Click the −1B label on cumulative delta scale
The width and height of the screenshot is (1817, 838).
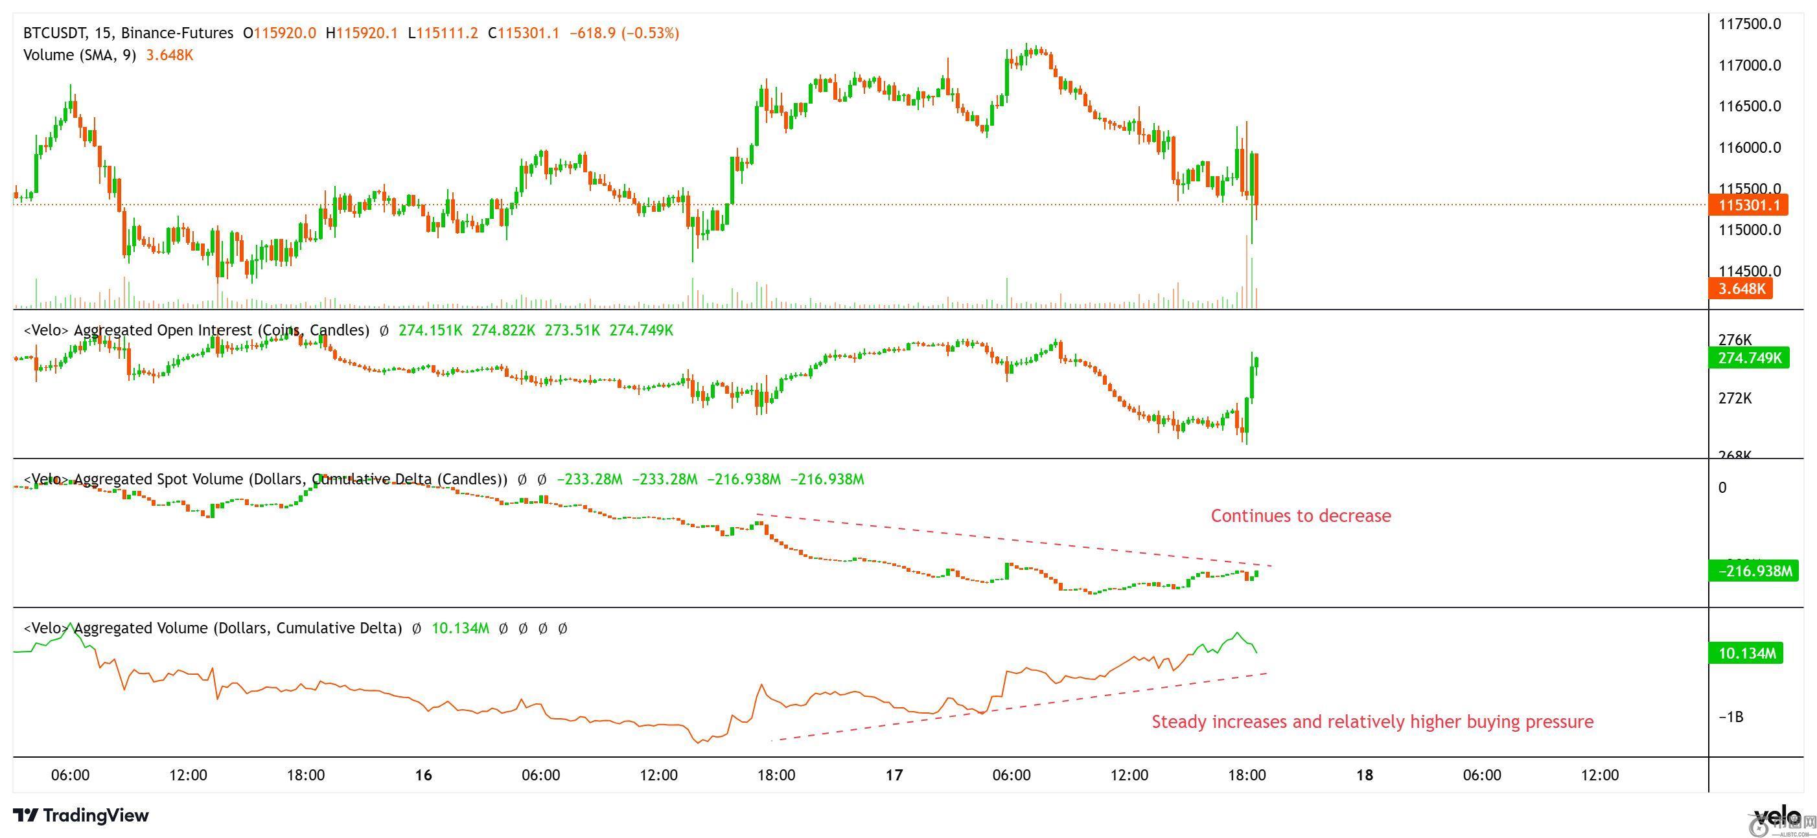click(1730, 717)
